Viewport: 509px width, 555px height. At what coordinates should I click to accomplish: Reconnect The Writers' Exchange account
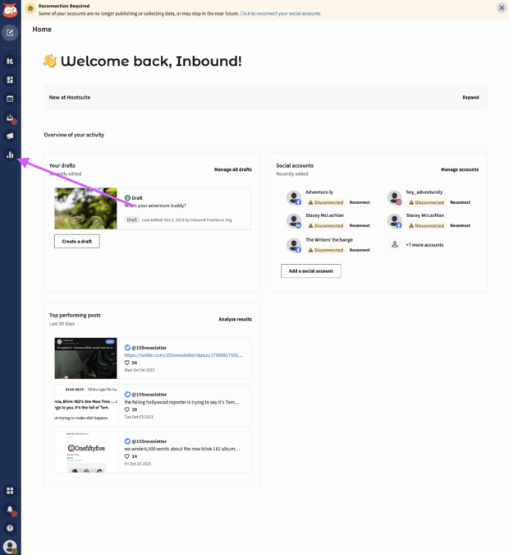[x=360, y=250]
